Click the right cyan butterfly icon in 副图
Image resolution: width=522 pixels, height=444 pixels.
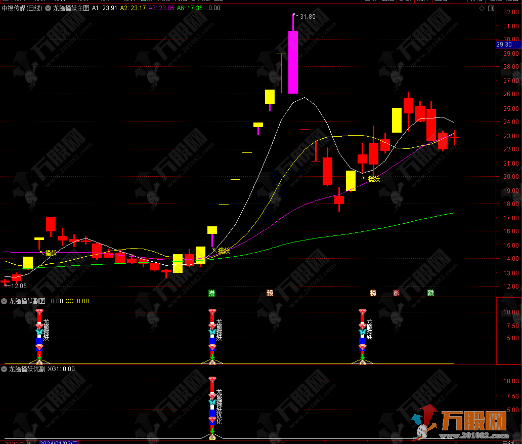point(363,332)
